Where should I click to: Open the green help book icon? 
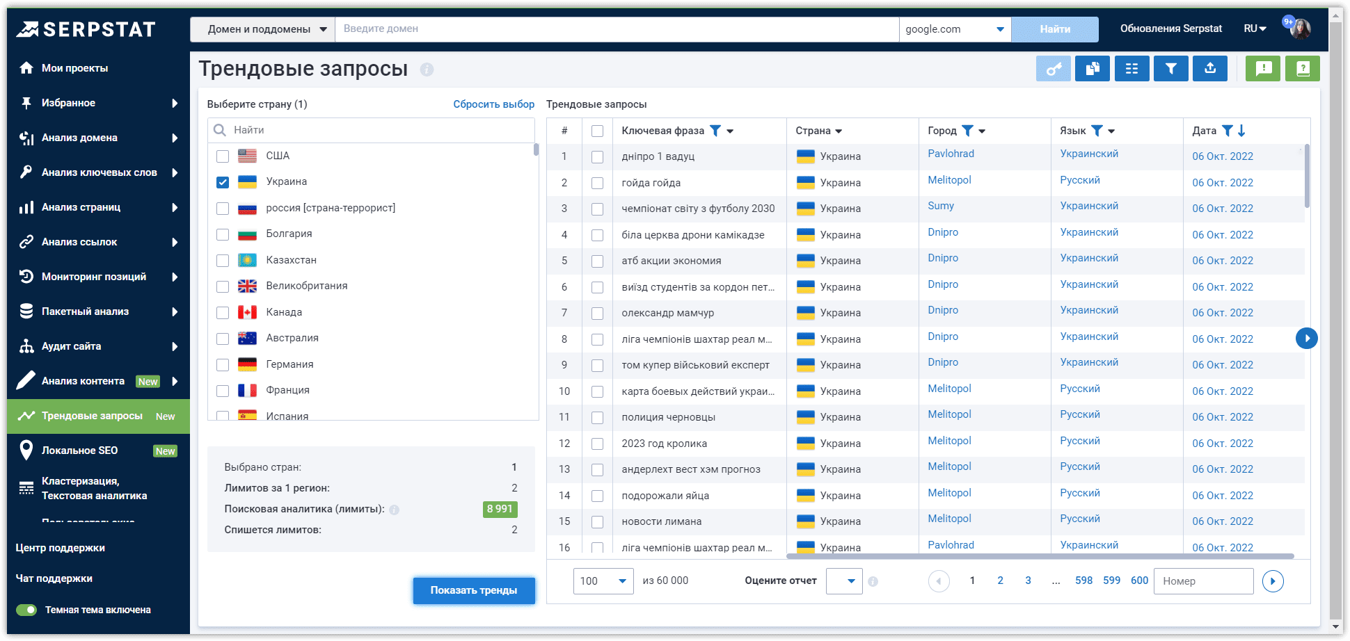[1303, 68]
